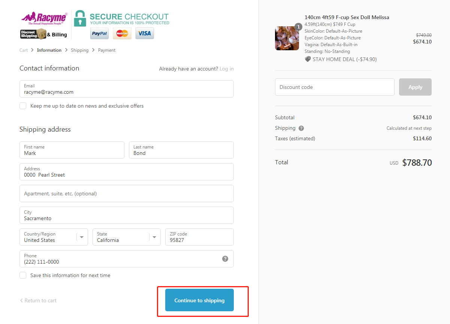Select the PayPal payment icon
The width and height of the screenshot is (450, 324).
click(100, 33)
